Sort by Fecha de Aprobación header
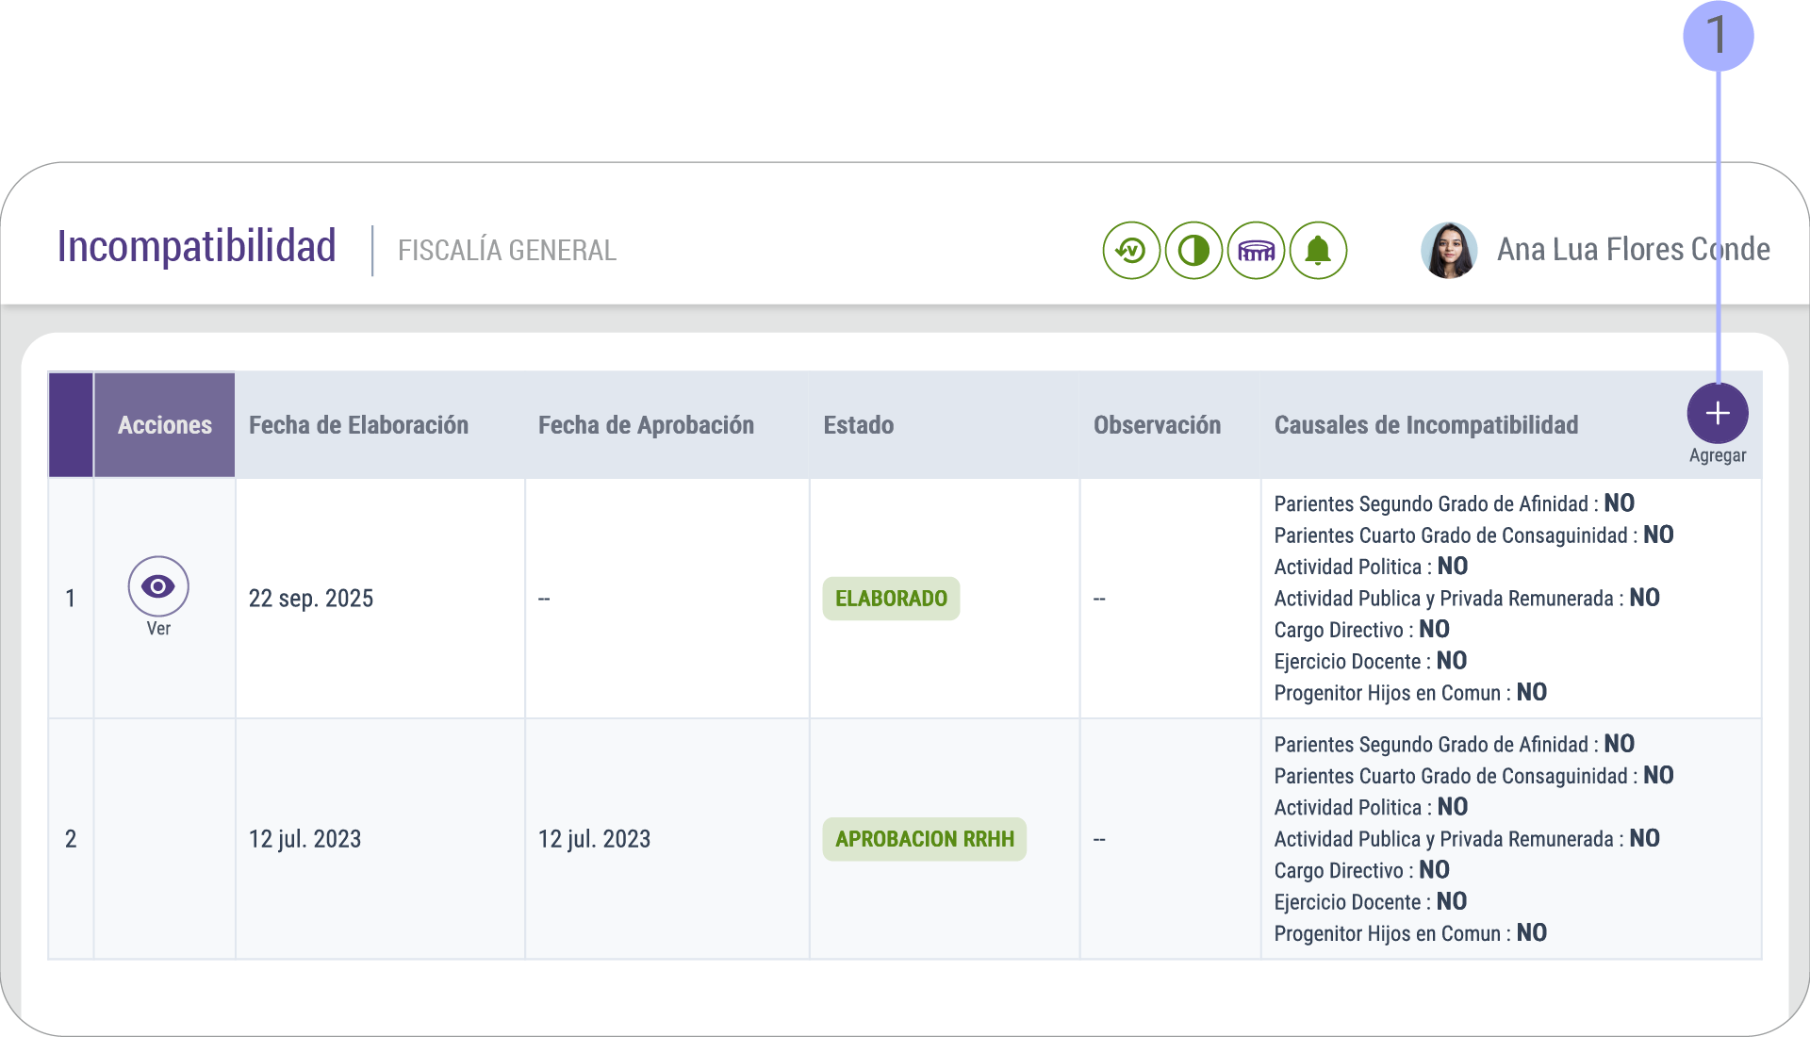 (x=646, y=425)
